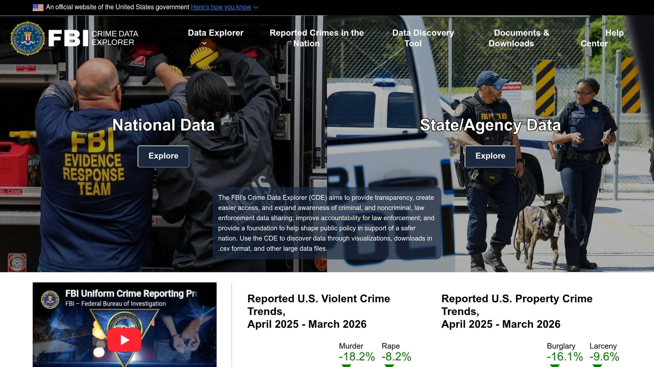Play the FBI Uniform Crime Reporting video
Image resolution: width=654 pixels, height=367 pixels.
pyautogui.click(x=124, y=340)
